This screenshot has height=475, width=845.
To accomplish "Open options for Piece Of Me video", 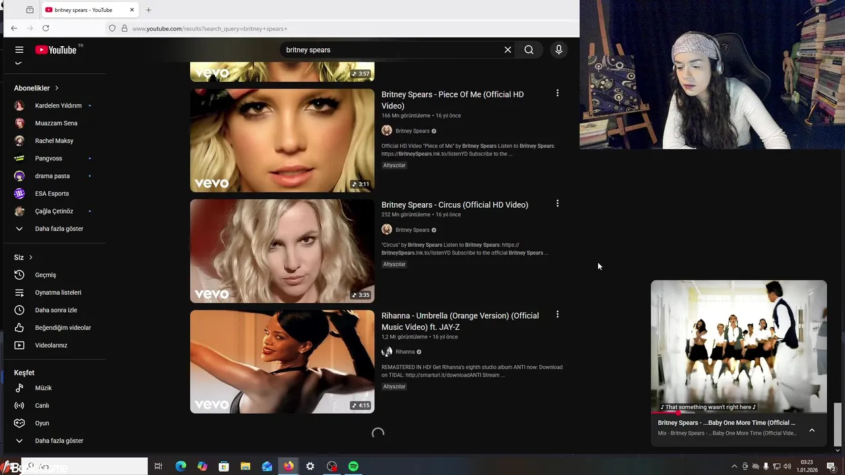I will click(x=557, y=94).
